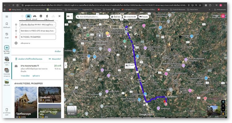Image resolution: width=232 pixels, height=123 pixels.
Task: Click MAIIAM Contemporary Art Museum marker
Action: pyautogui.click(x=183, y=65)
